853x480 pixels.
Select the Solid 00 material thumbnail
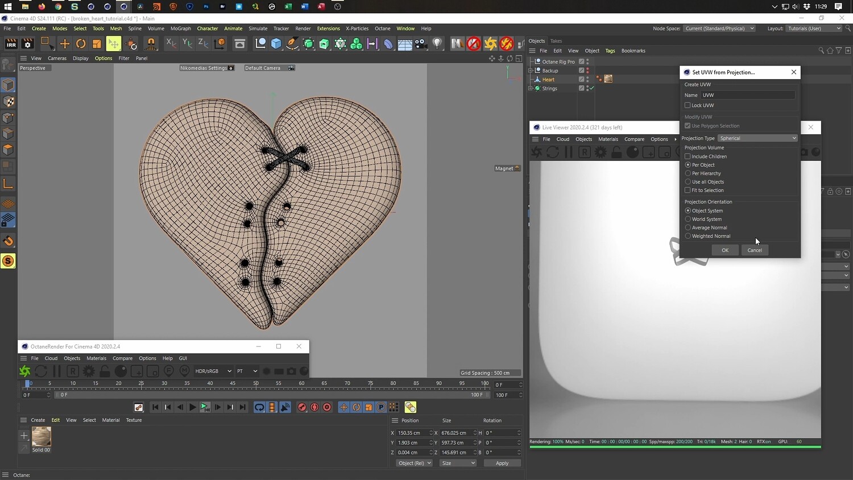tap(42, 437)
